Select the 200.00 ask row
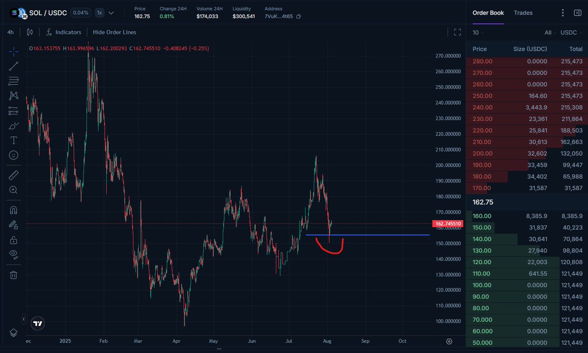The image size is (588, 353). tap(527, 153)
